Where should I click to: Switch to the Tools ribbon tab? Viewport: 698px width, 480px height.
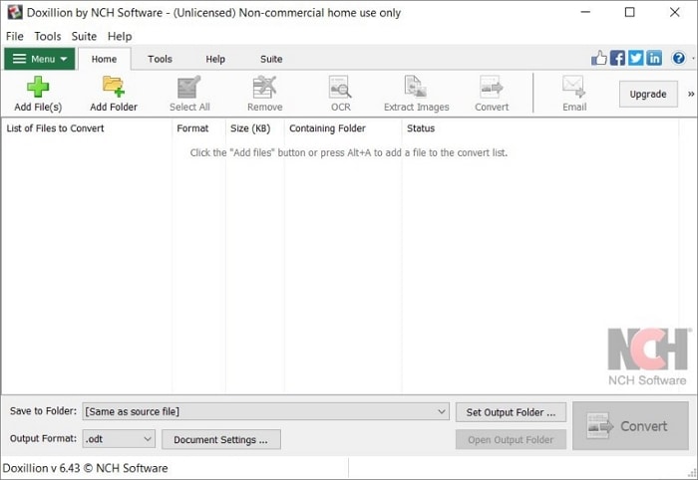tap(160, 59)
